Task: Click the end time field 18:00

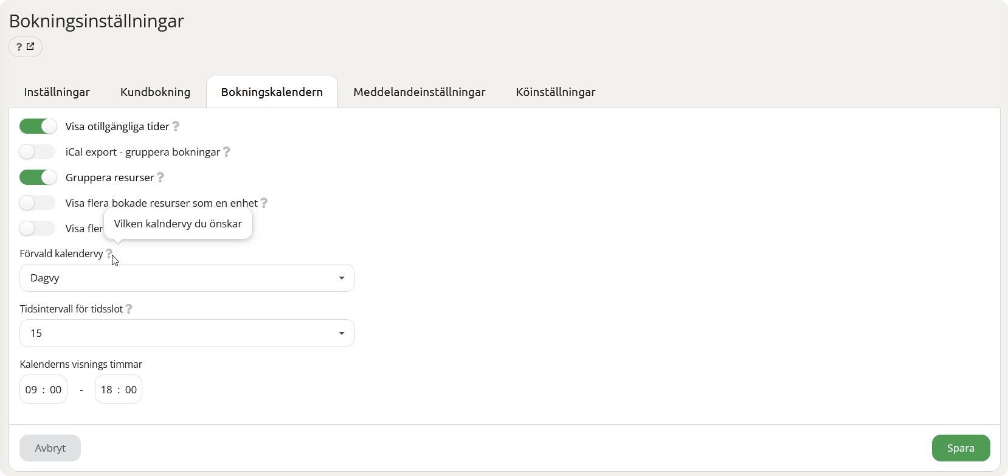Action: (x=119, y=390)
